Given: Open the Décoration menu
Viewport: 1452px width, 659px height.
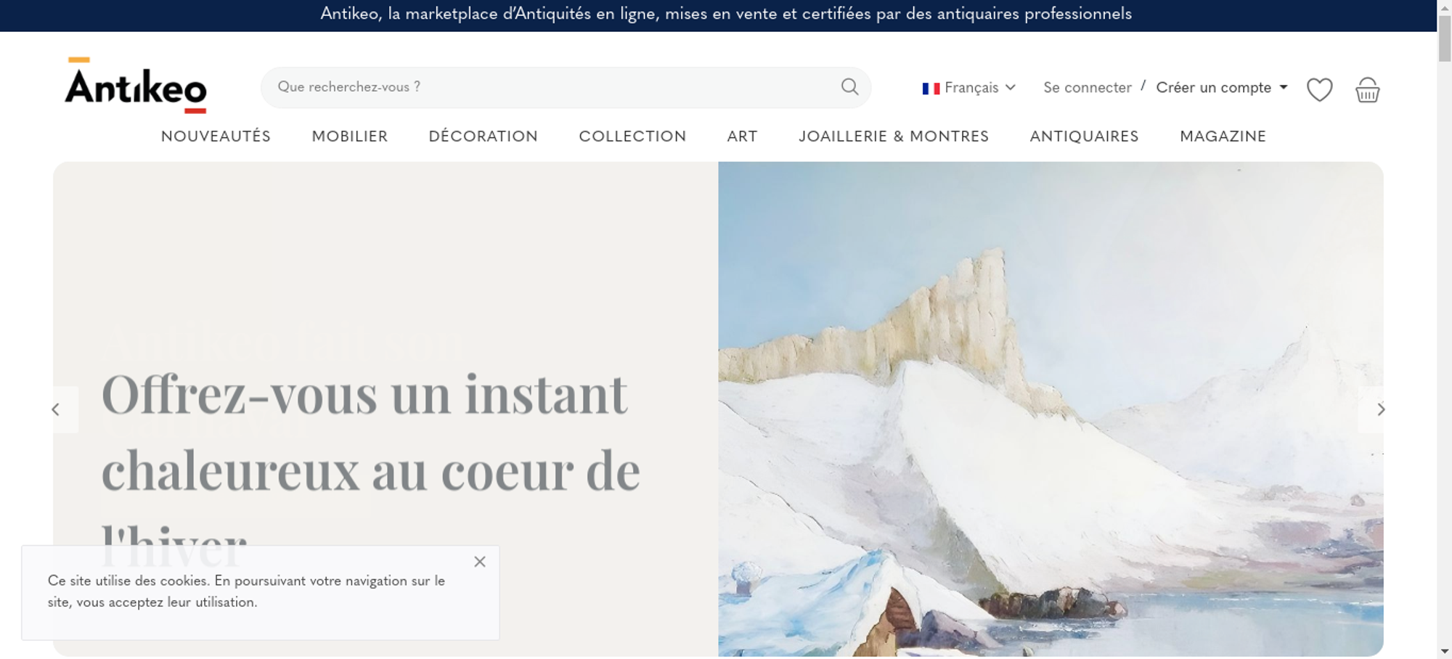Looking at the screenshot, I should [x=484, y=136].
